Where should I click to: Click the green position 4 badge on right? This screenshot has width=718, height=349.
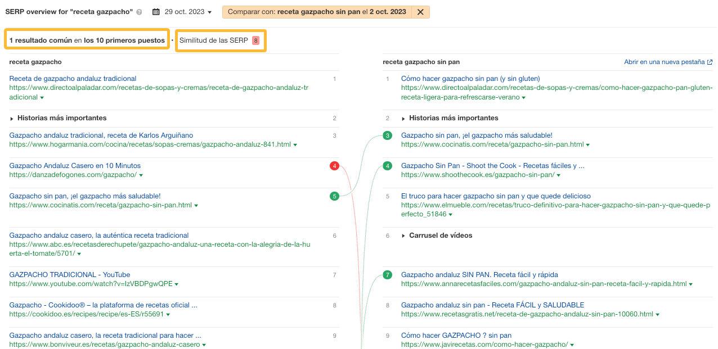[387, 166]
